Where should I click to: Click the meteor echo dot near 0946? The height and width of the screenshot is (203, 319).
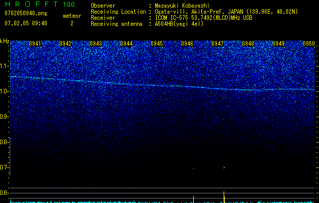click(x=193, y=168)
